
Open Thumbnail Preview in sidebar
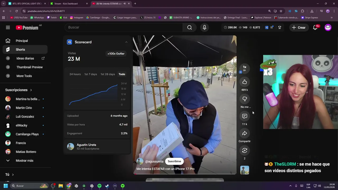click(25, 67)
